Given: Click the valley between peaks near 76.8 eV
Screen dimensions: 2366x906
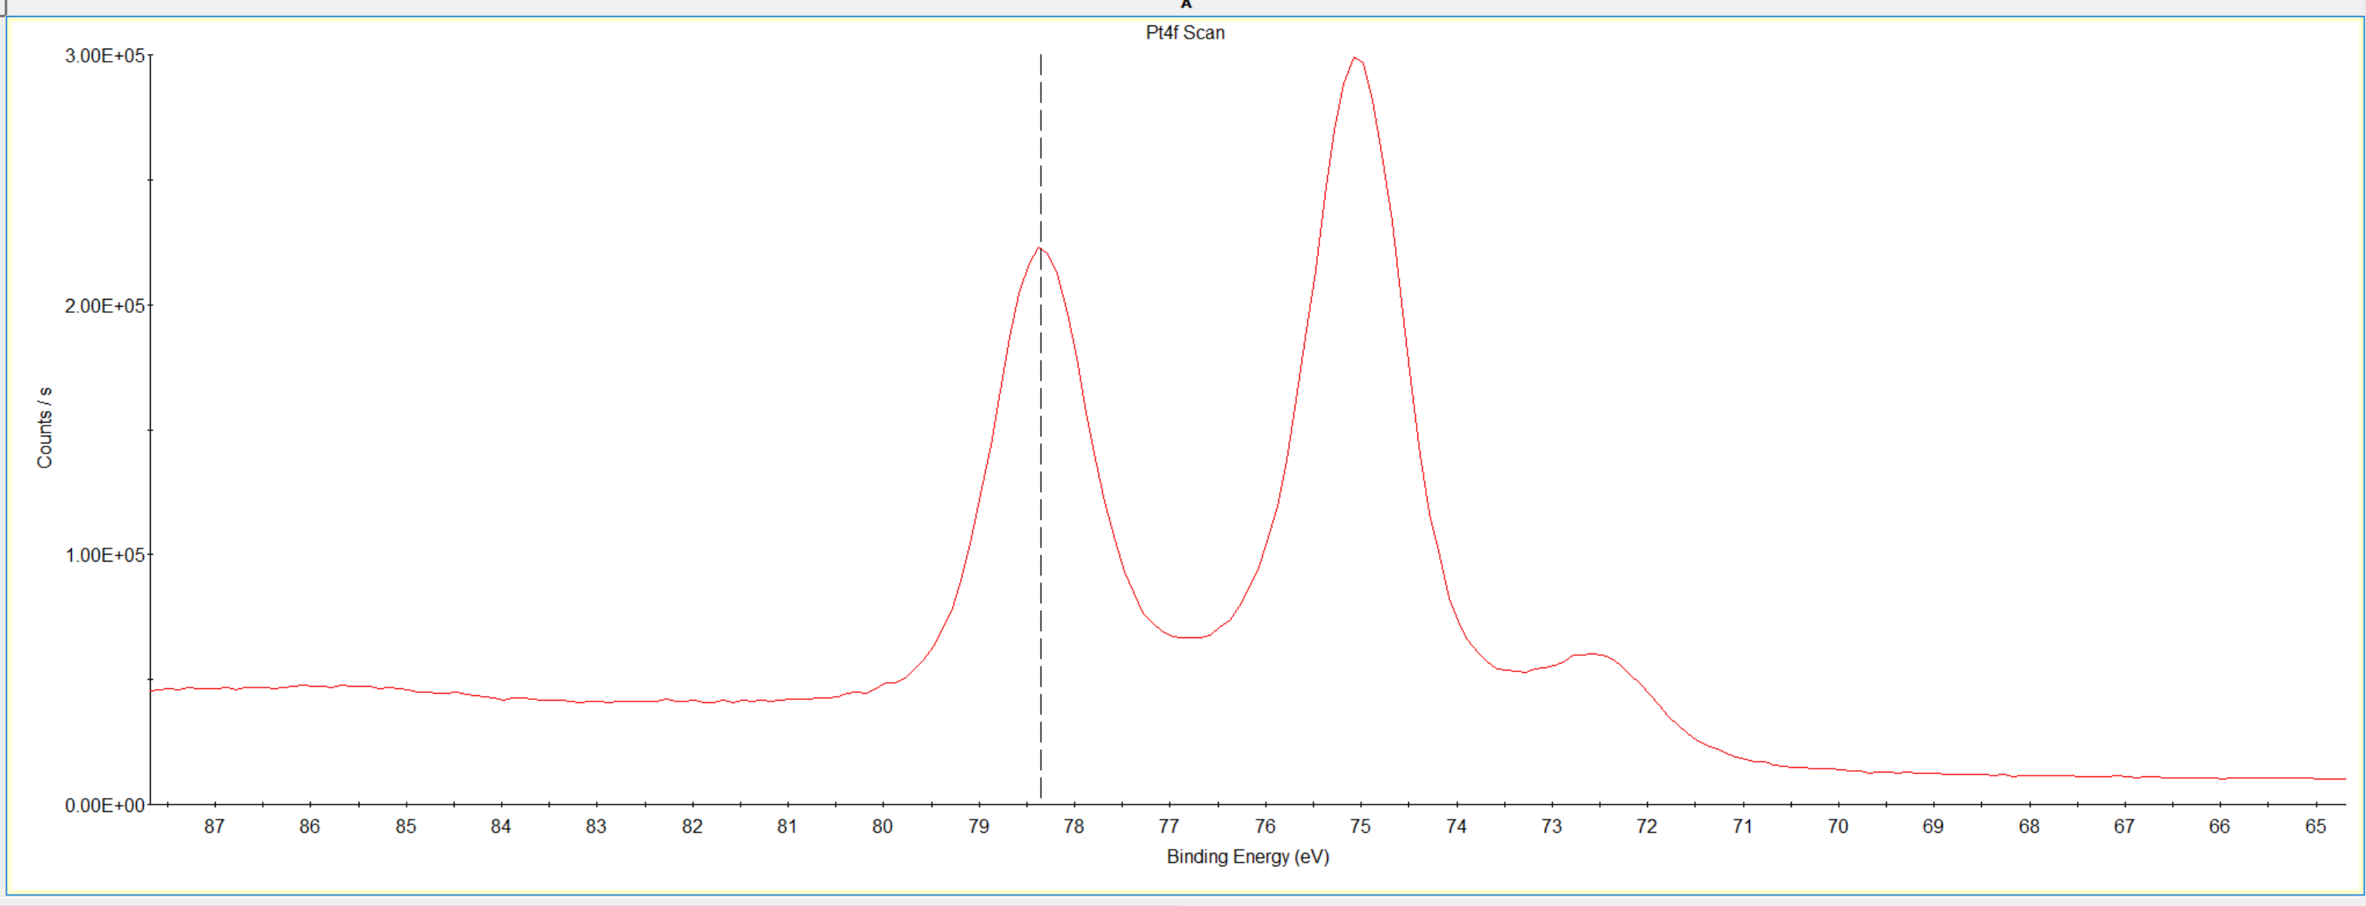Looking at the screenshot, I should point(1190,637).
